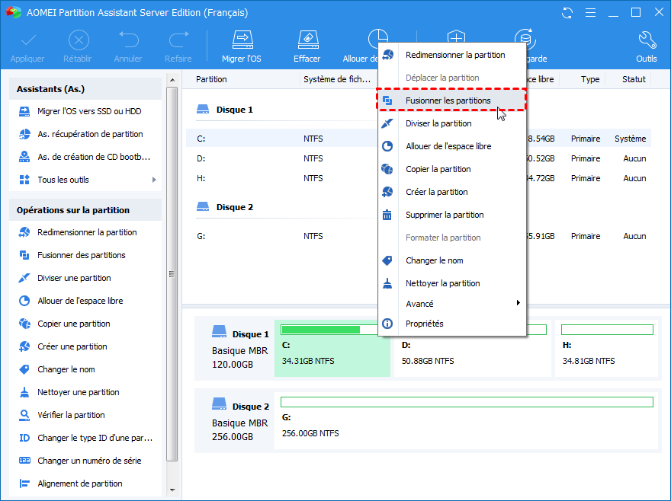This screenshot has height=501, width=671.
Task: Open the Effacer toolbar tool
Action: click(307, 47)
